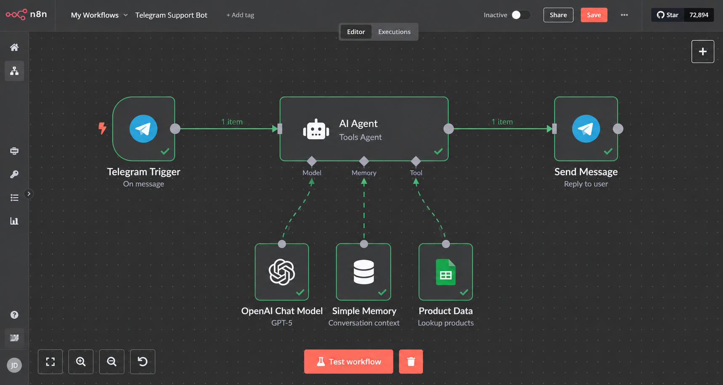The width and height of the screenshot is (723, 385).
Task: Select the Send Message Telegram node
Action: point(586,129)
